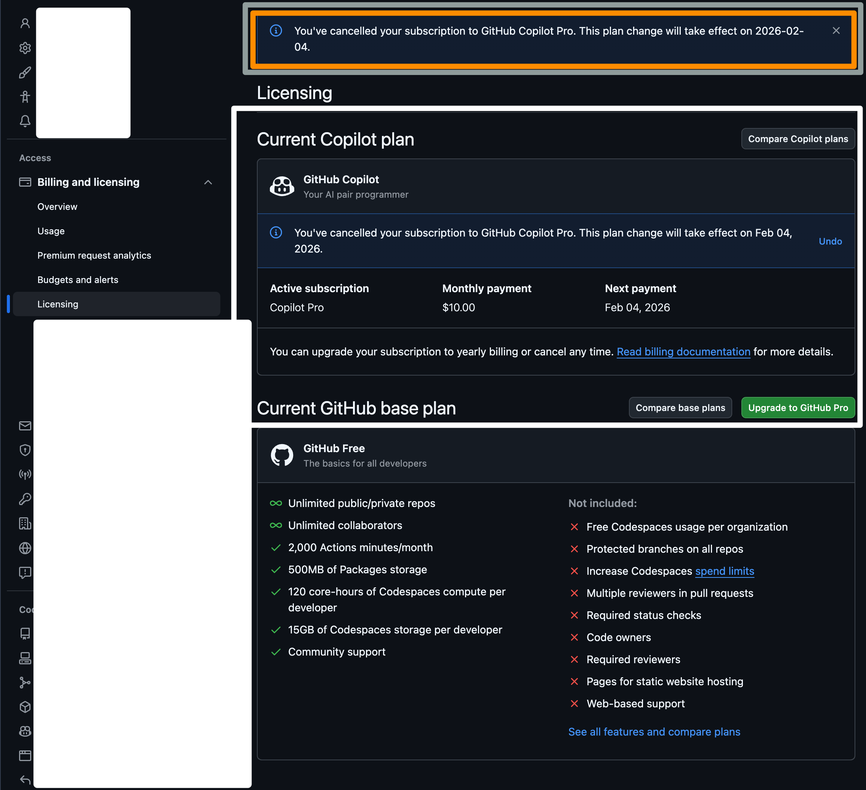Collapse the Billing and licensing section

point(208,182)
